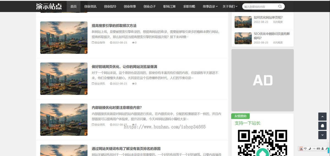This screenshot has width=330, height=156.
Task: Click the 支持一下站长 heading
Action: point(248,123)
